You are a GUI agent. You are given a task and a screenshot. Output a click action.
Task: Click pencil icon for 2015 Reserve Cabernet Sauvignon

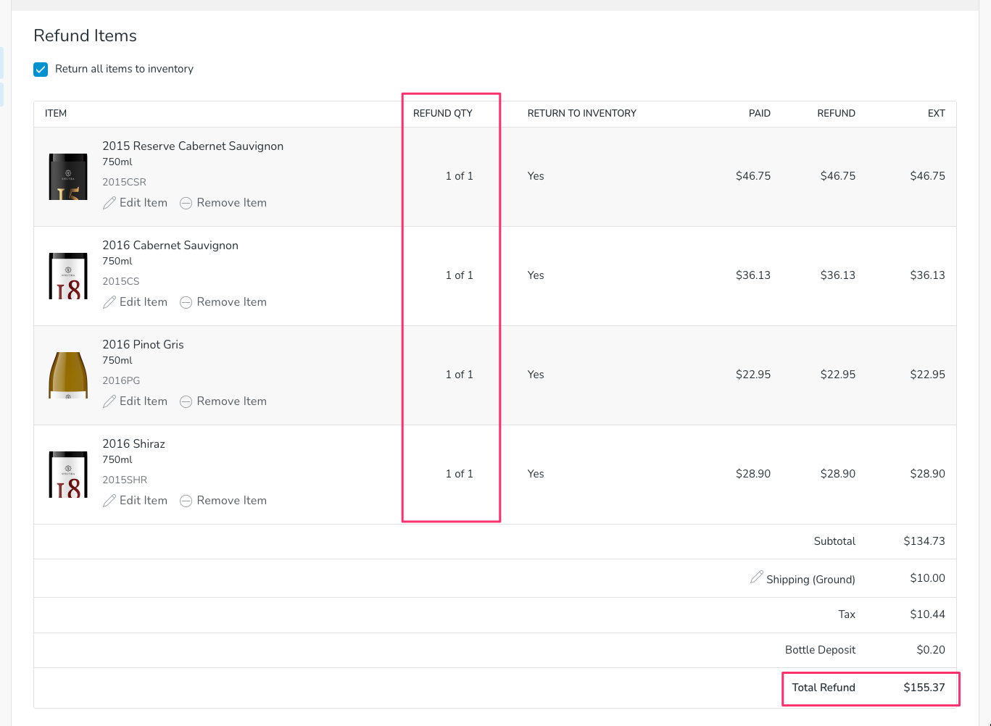(x=109, y=203)
